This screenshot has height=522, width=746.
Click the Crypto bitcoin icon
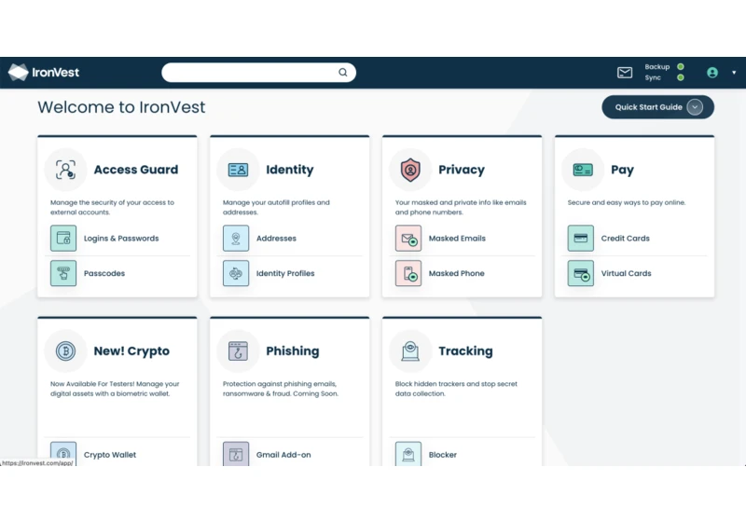65,351
